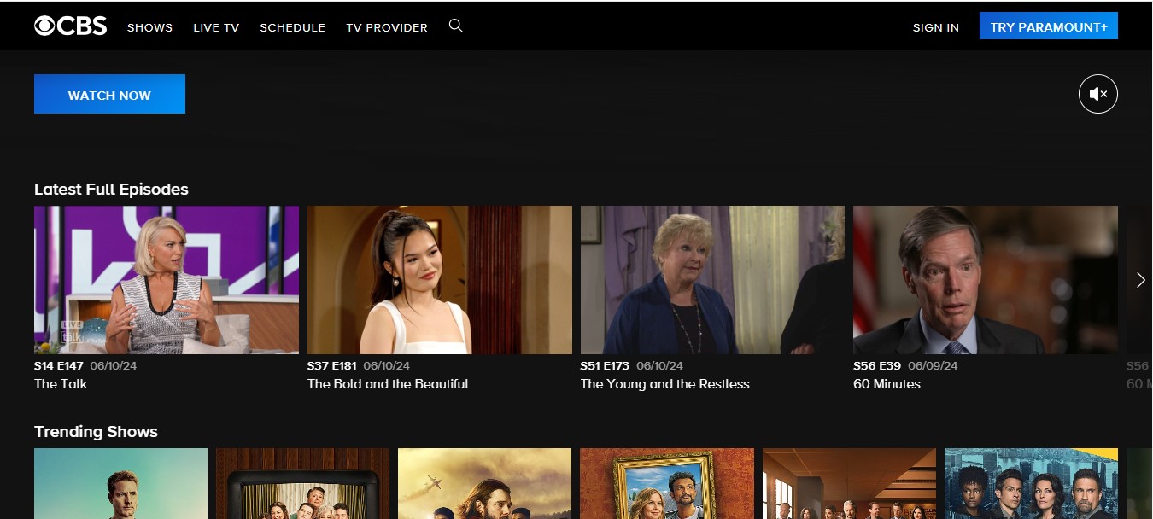
Task: Open trending show with city skyline cast
Action: pyautogui.click(x=1031, y=483)
